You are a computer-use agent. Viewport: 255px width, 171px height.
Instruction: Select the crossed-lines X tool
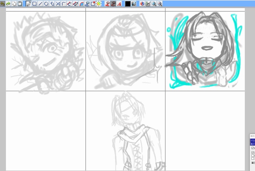tap(58, 4)
